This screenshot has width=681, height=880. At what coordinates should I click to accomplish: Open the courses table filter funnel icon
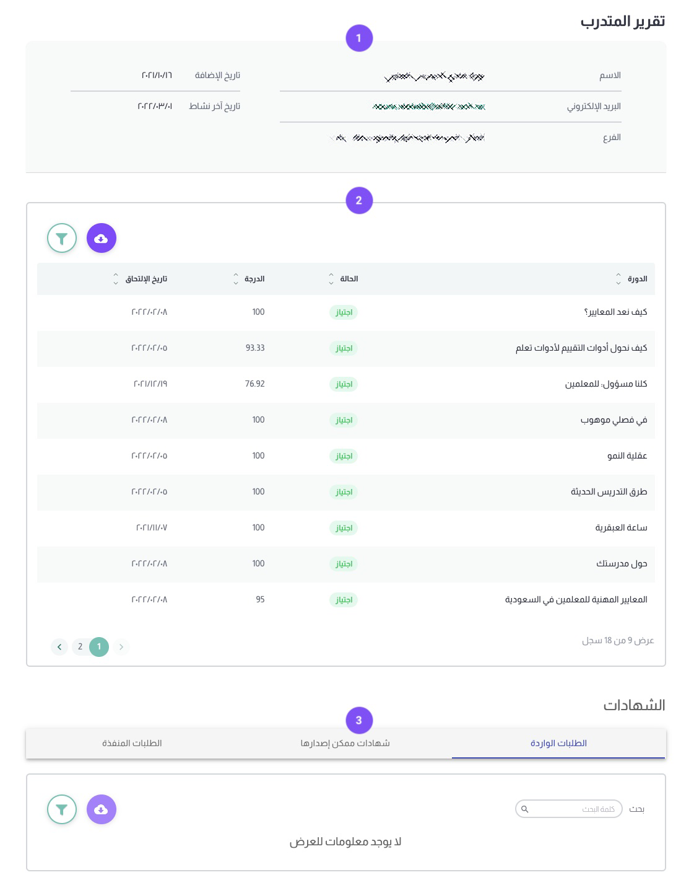tap(62, 238)
